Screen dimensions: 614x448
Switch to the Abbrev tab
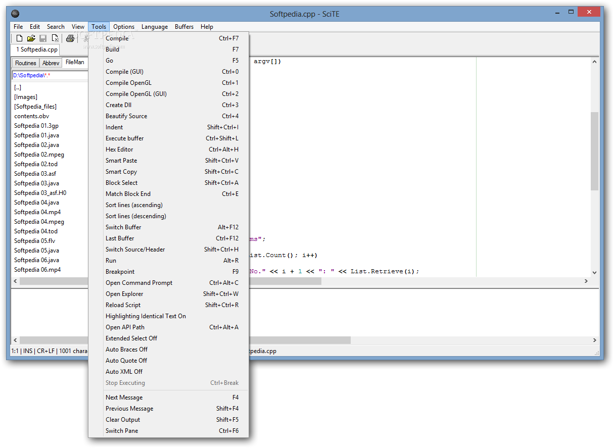[51, 63]
